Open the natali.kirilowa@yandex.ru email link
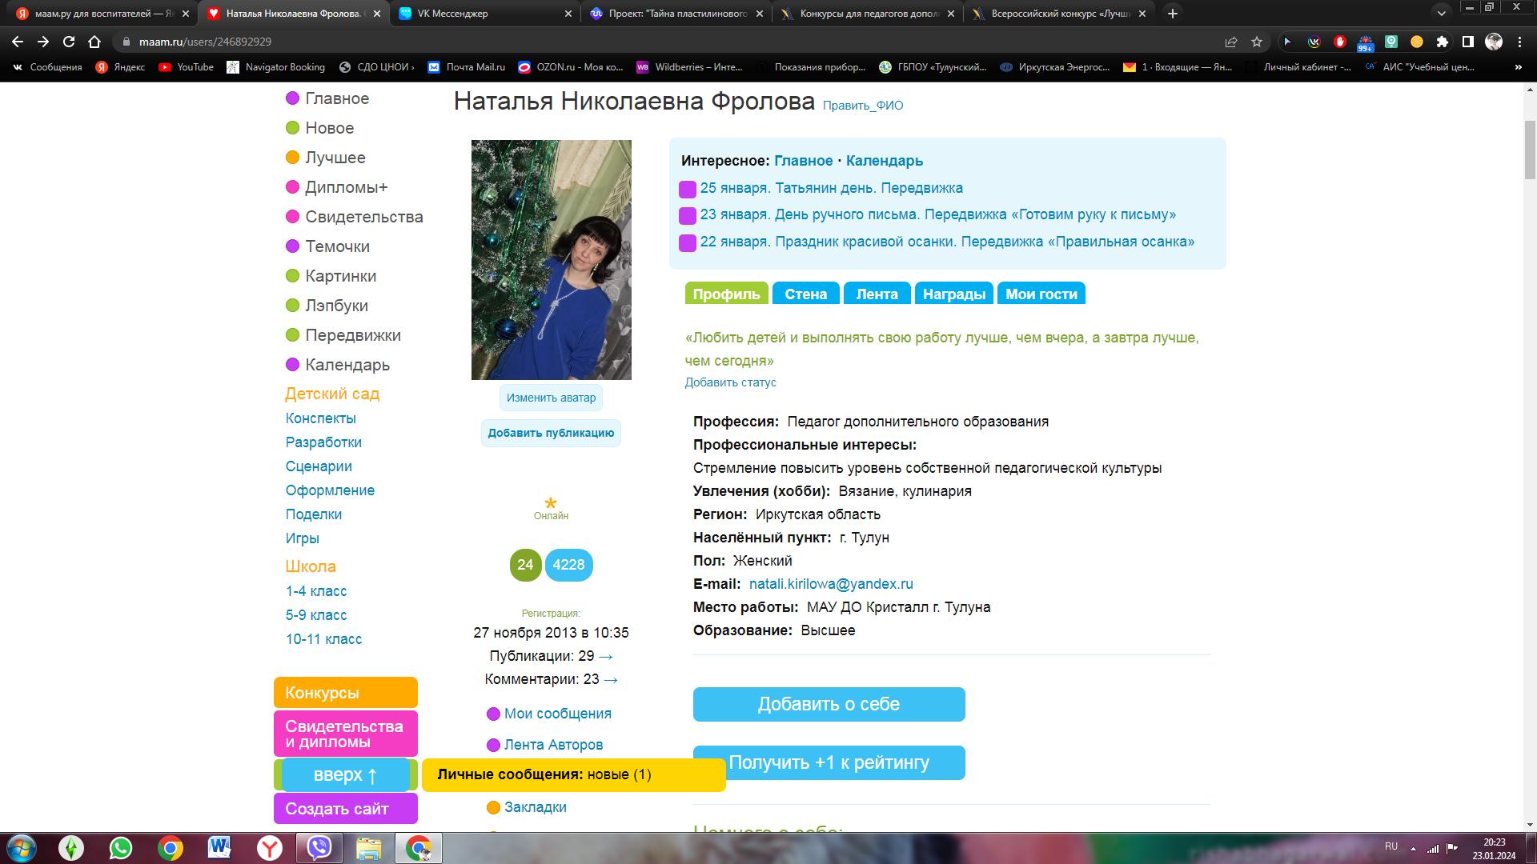The height and width of the screenshot is (864, 1537). click(x=831, y=584)
